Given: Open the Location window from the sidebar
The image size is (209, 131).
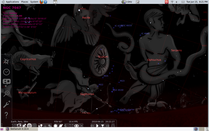Looking at the screenshot, I should (x=6, y=62).
